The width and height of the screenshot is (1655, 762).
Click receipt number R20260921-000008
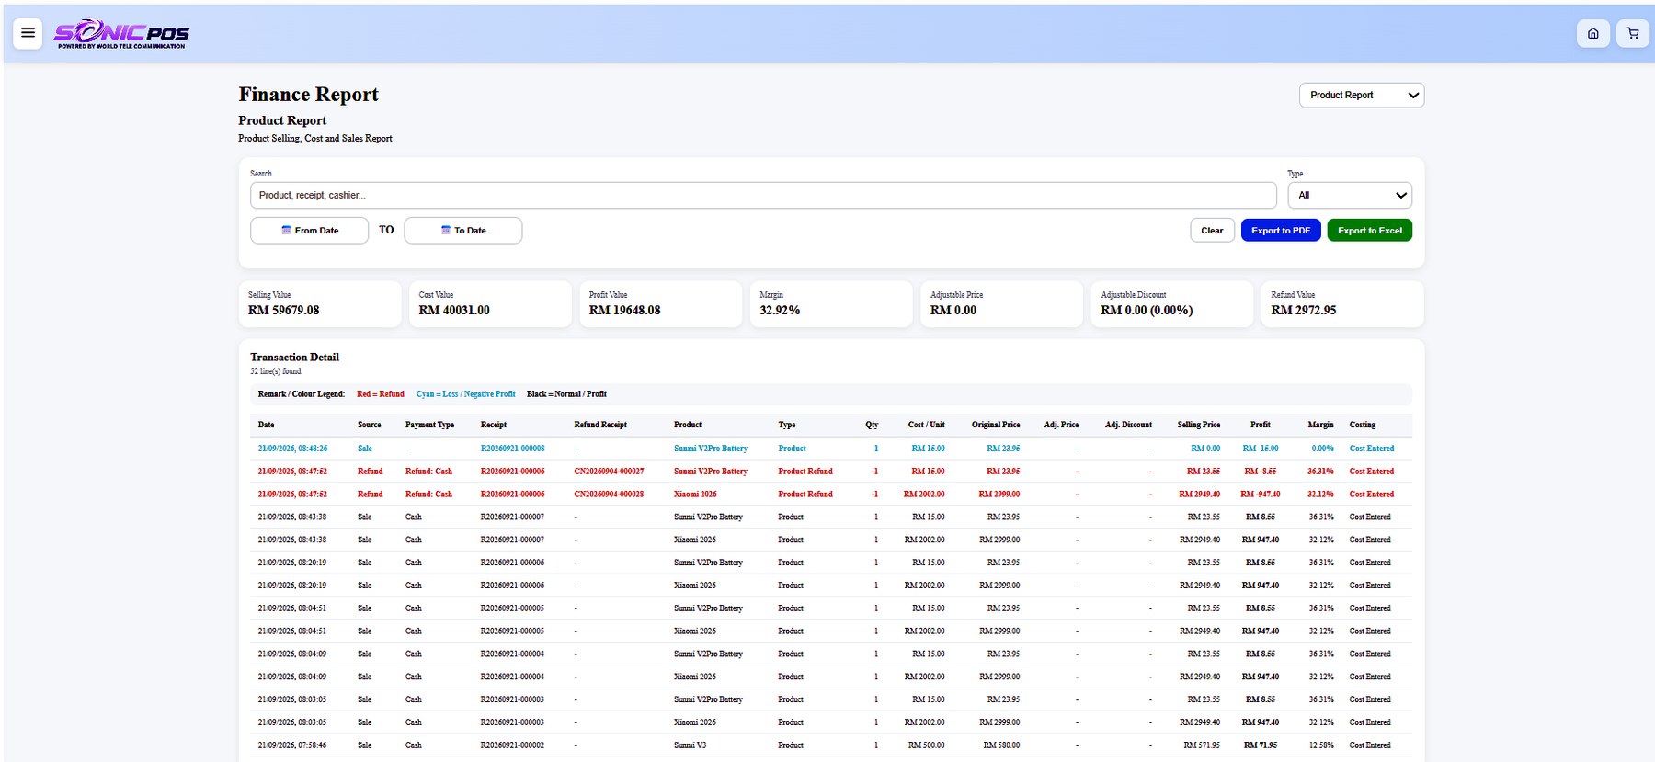coord(512,449)
